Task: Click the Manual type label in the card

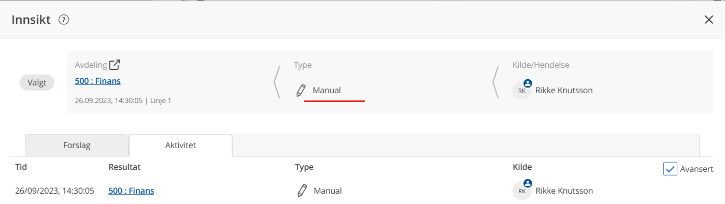Action: tap(326, 90)
